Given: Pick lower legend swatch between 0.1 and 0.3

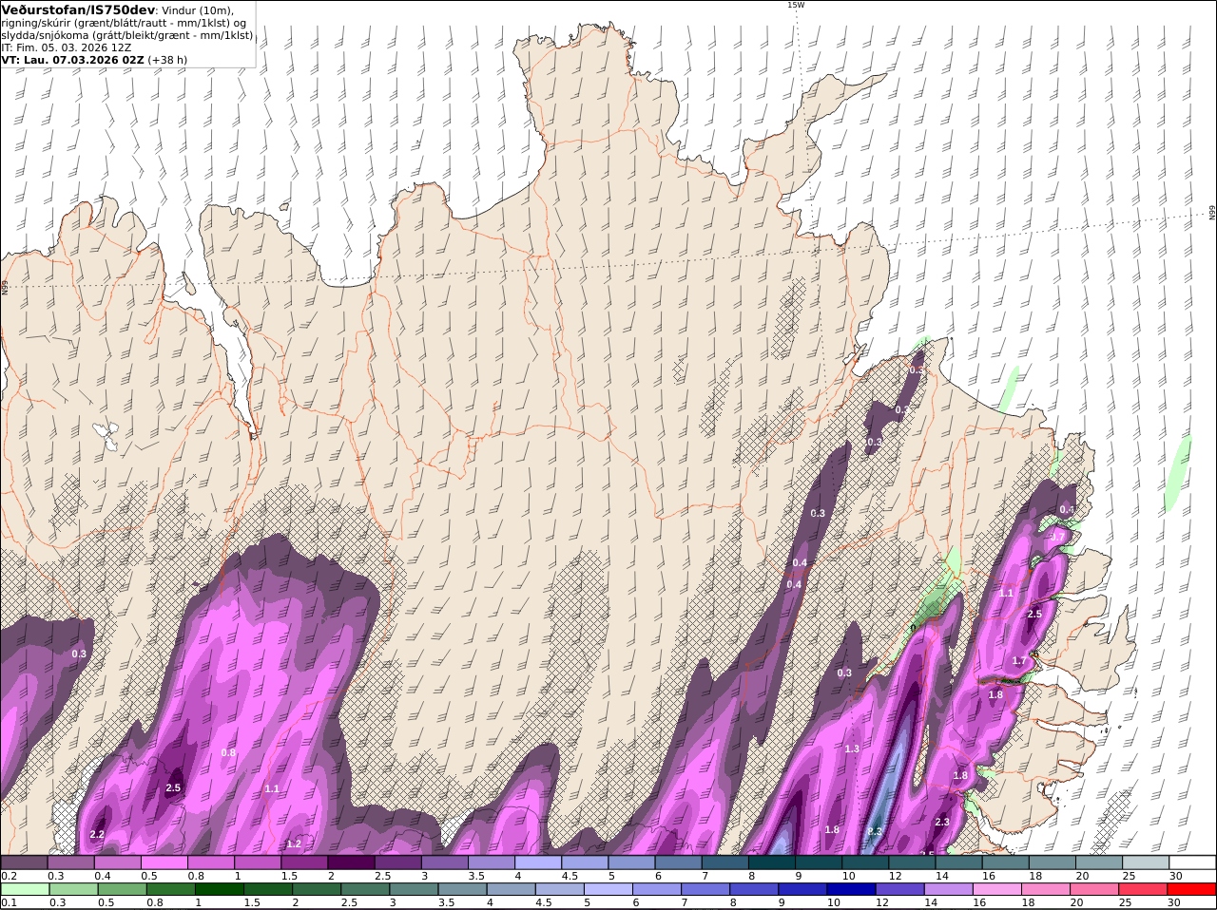Looking at the screenshot, I should pyautogui.click(x=24, y=889).
